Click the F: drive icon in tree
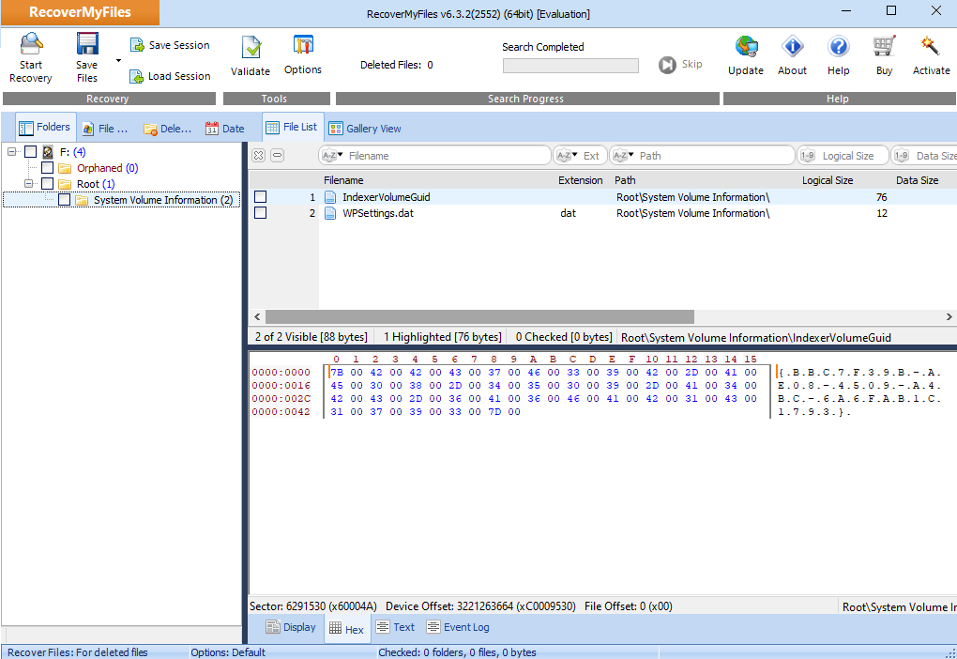 coord(48,152)
